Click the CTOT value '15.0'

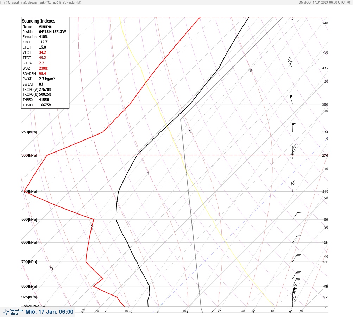[x=43, y=47]
